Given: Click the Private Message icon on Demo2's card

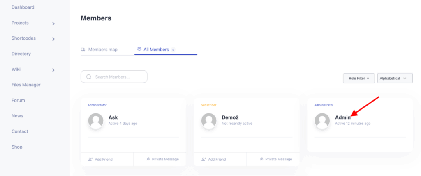Looking at the screenshot, I should [x=261, y=159].
